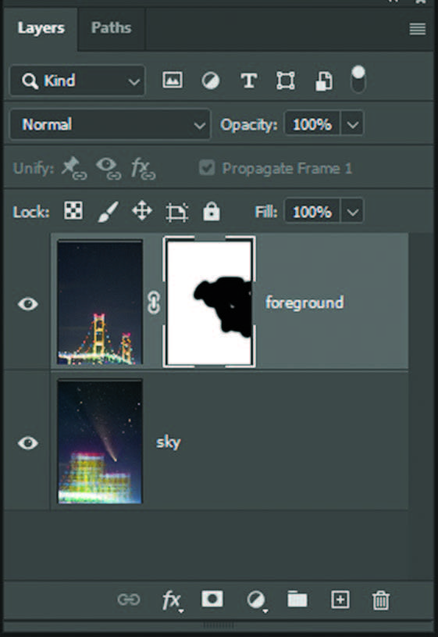Click the Fill 100% value field

click(312, 211)
